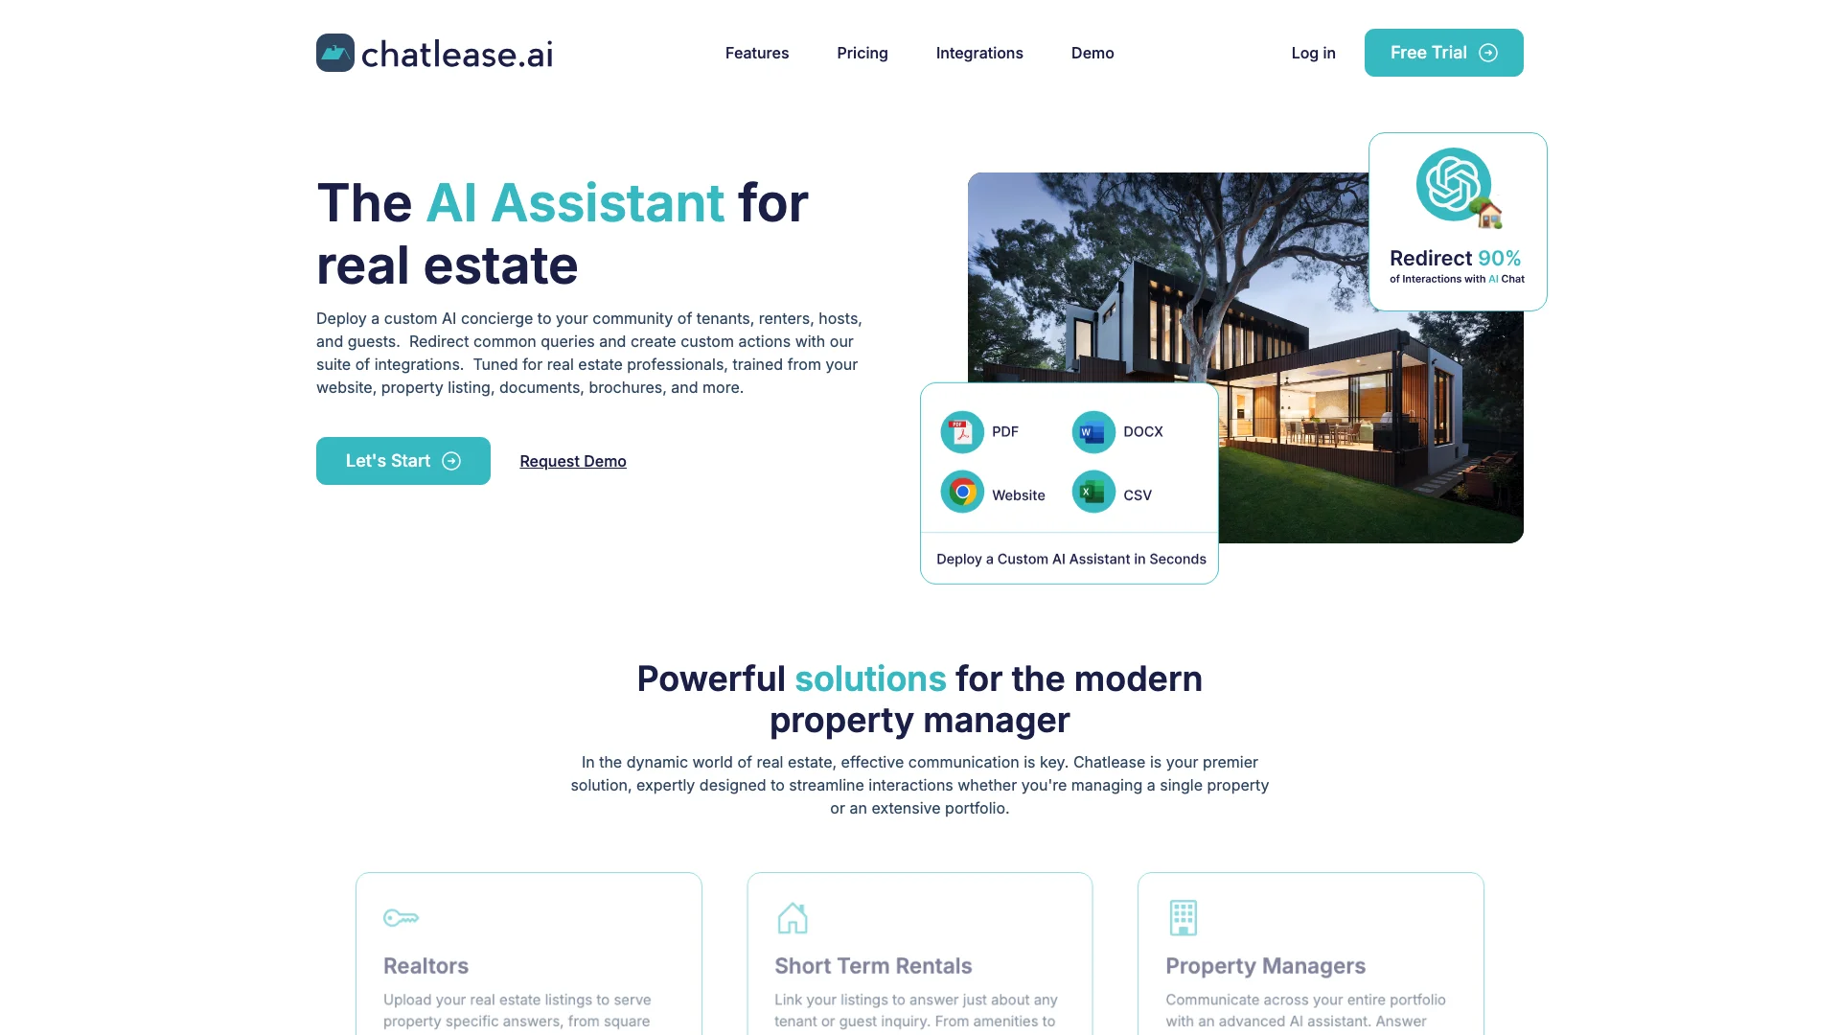Expand the property image thumbnail
Image resolution: width=1840 pixels, height=1035 pixels.
click(x=1246, y=357)
